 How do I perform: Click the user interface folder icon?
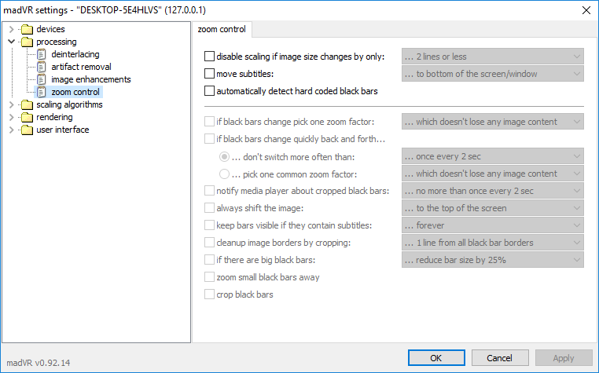(x=27, y=130)
